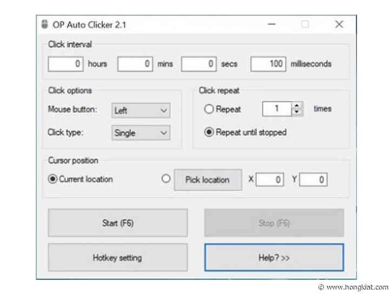The width and height of the screenshot is (392, 295).
Task: Click the Start (F6) button
Action: [x=118, y=223]
